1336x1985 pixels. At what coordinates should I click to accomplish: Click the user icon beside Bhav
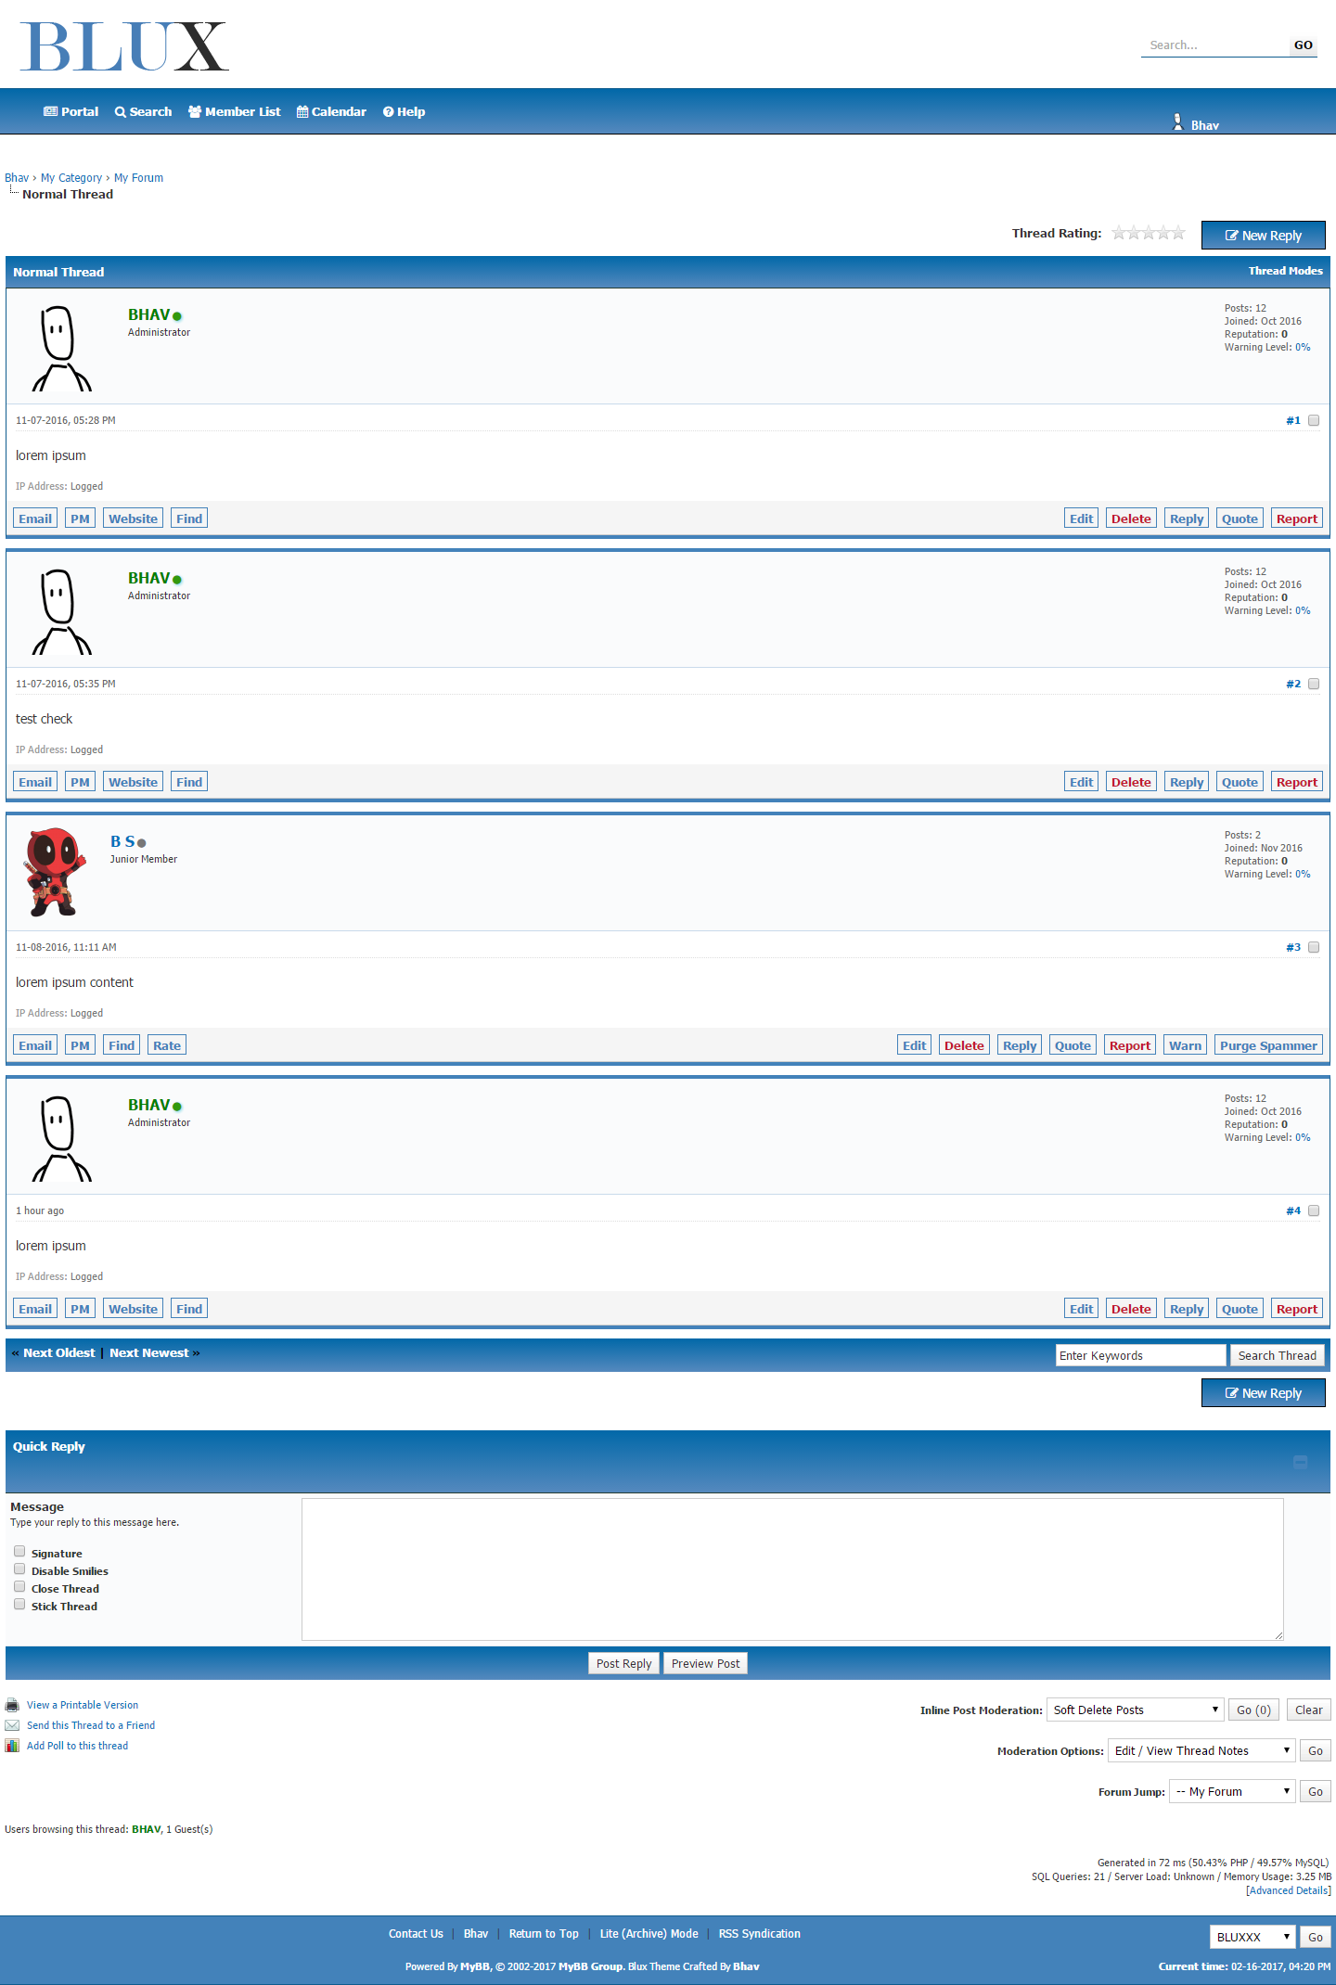pyautogui.click(x=1178, y=122)
